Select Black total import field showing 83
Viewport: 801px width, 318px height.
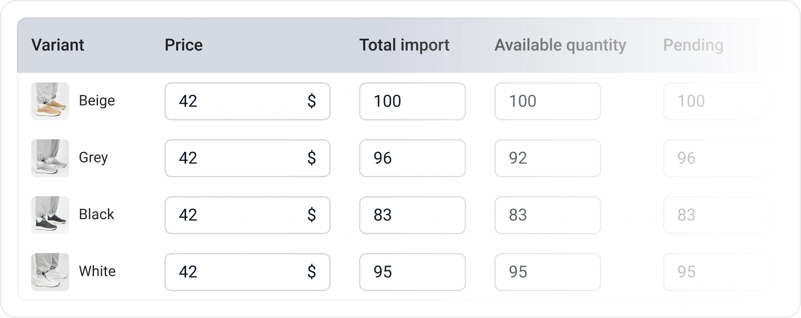412,215
